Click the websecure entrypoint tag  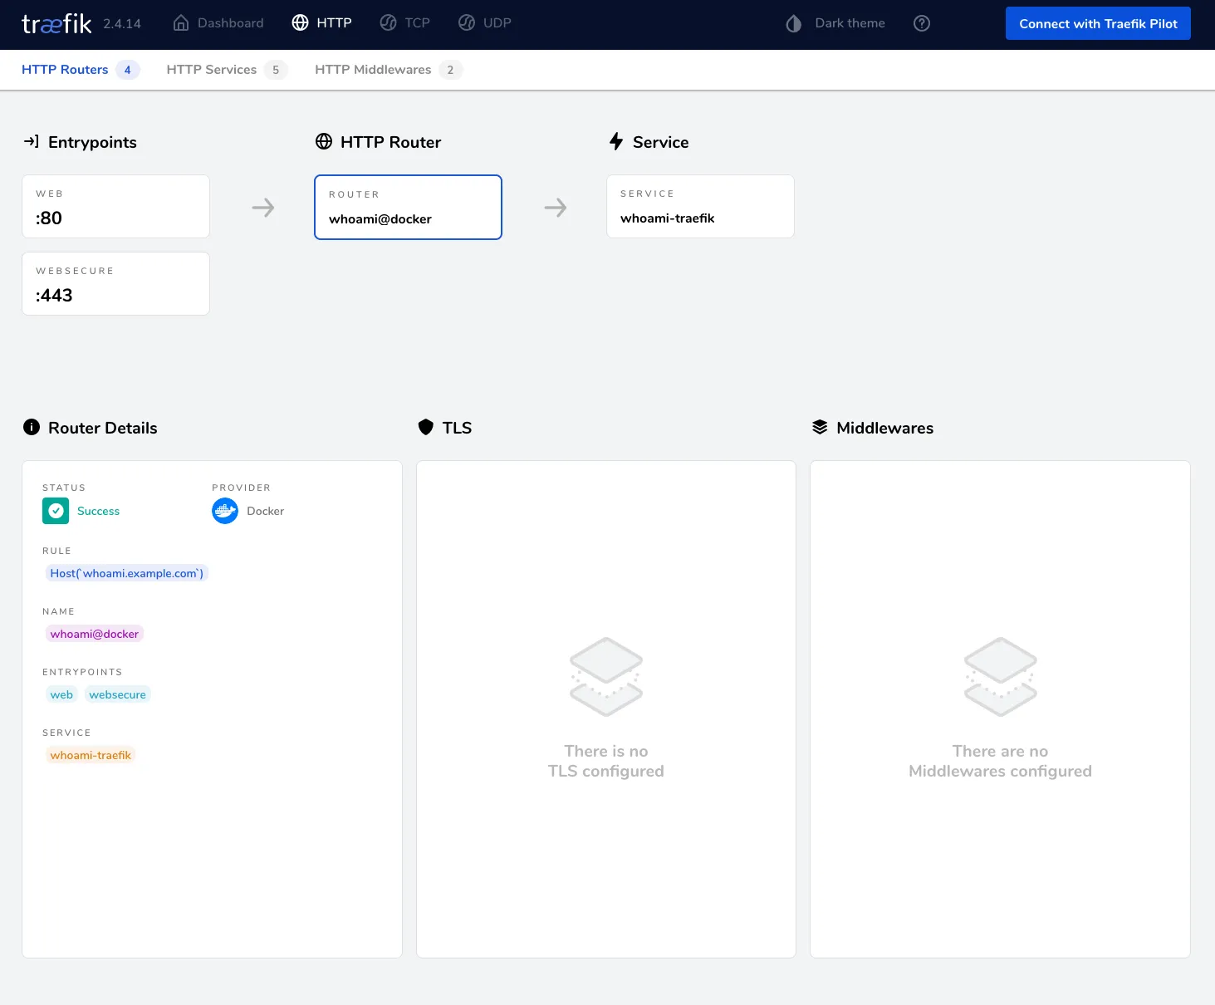tap(117, 694)
